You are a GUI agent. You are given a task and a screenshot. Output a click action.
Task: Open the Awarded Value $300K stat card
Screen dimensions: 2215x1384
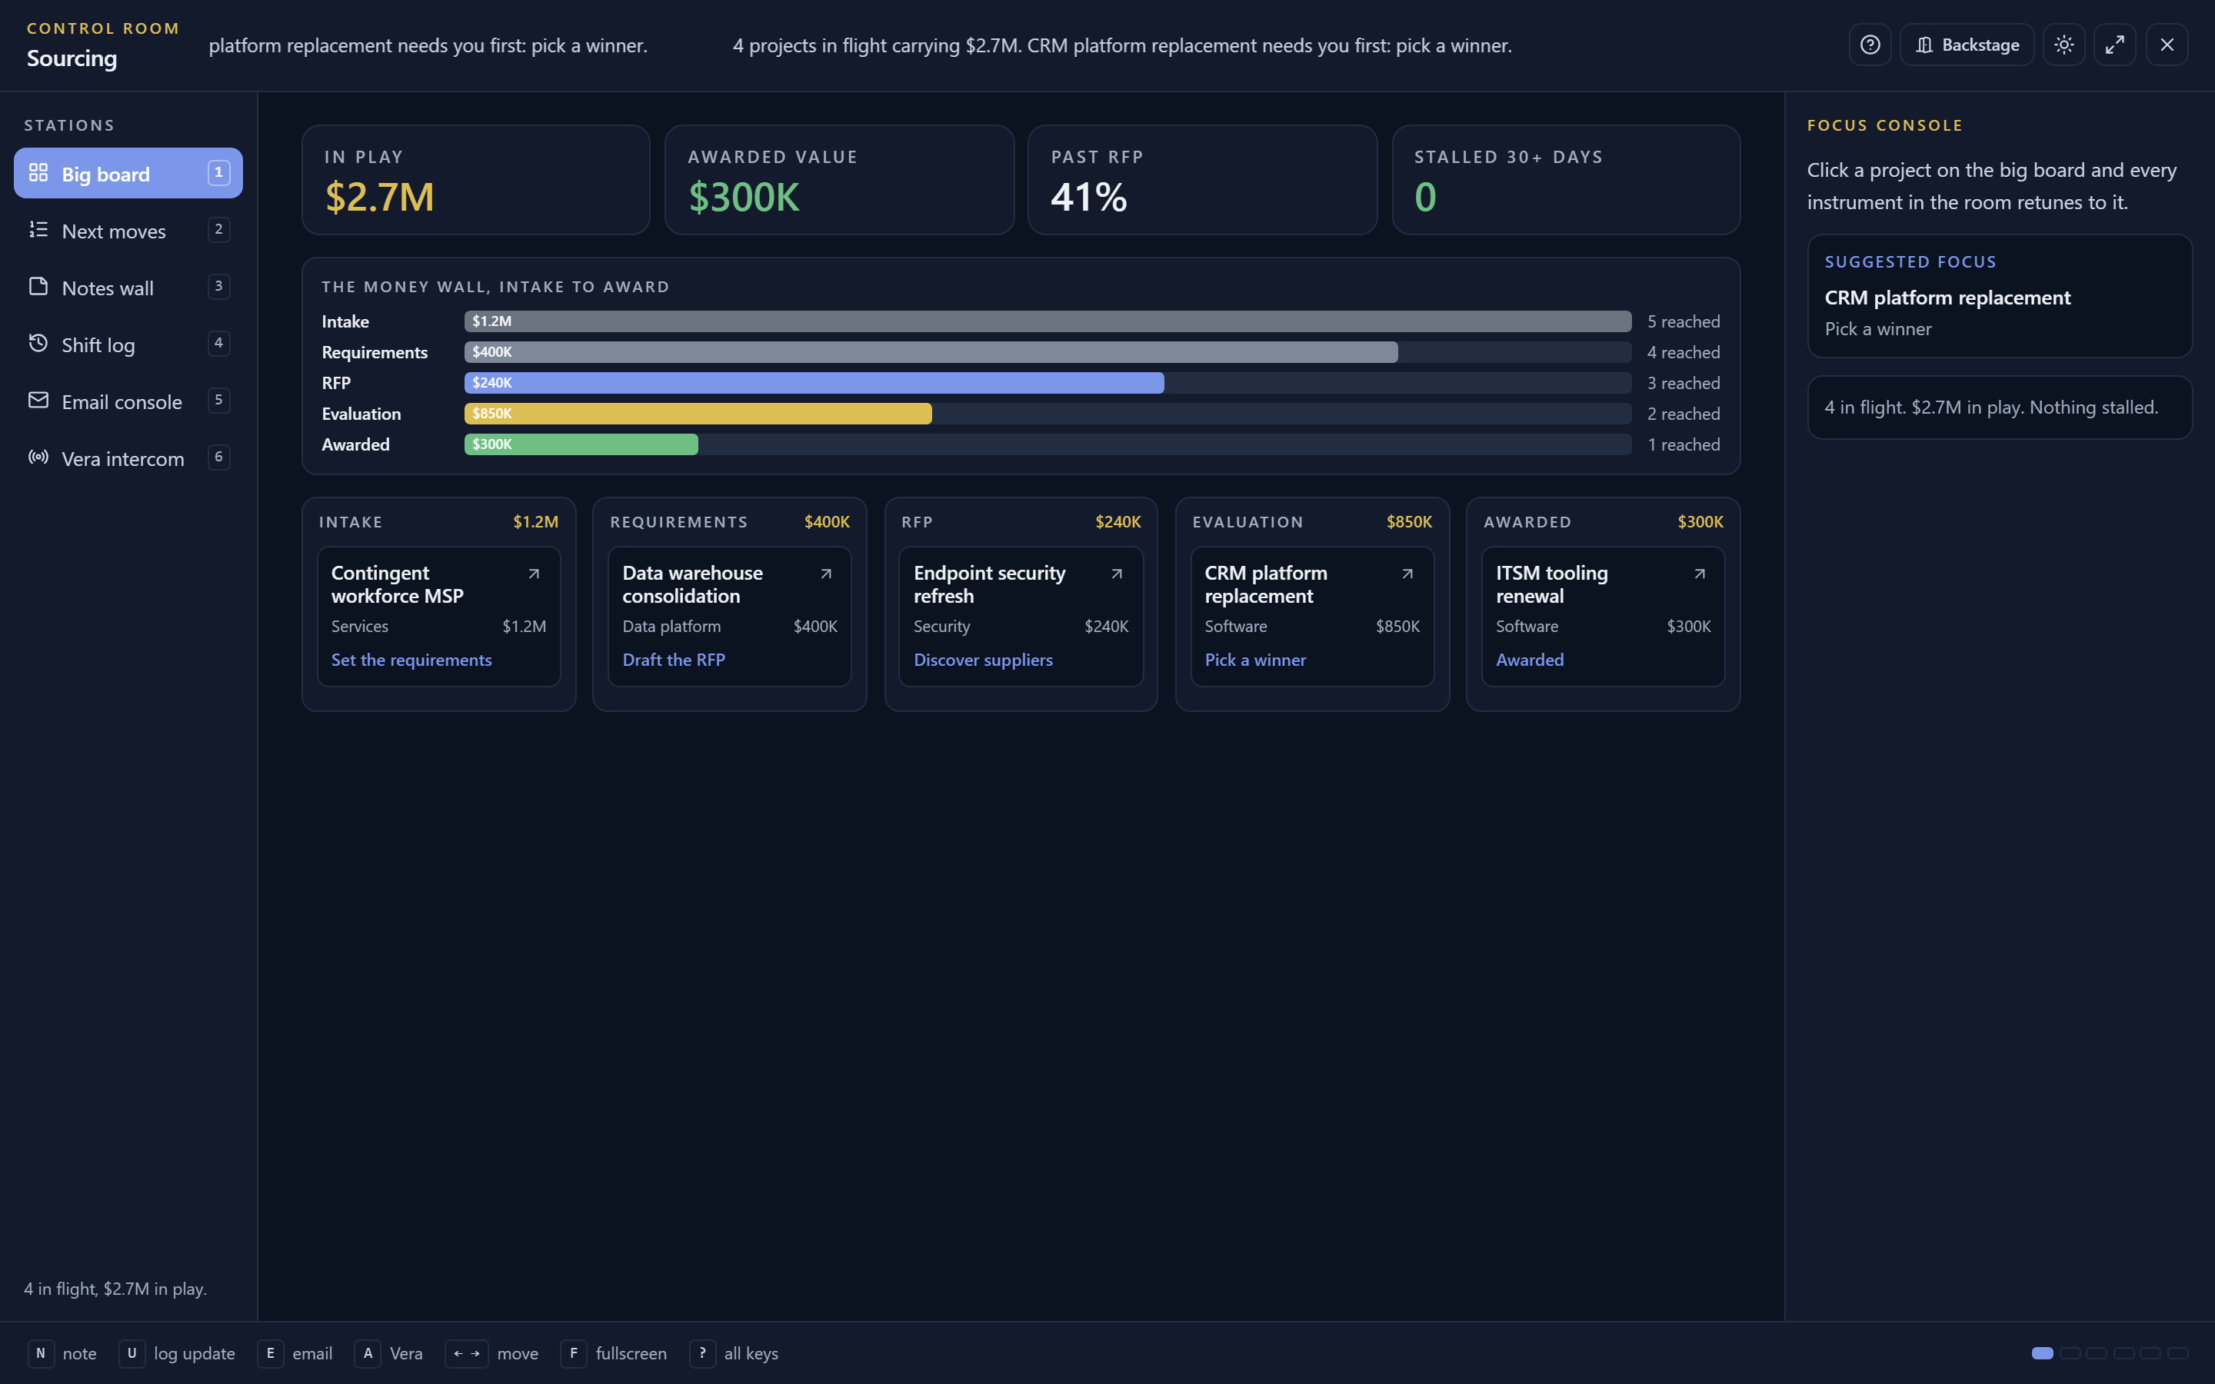tap(839, 181)
